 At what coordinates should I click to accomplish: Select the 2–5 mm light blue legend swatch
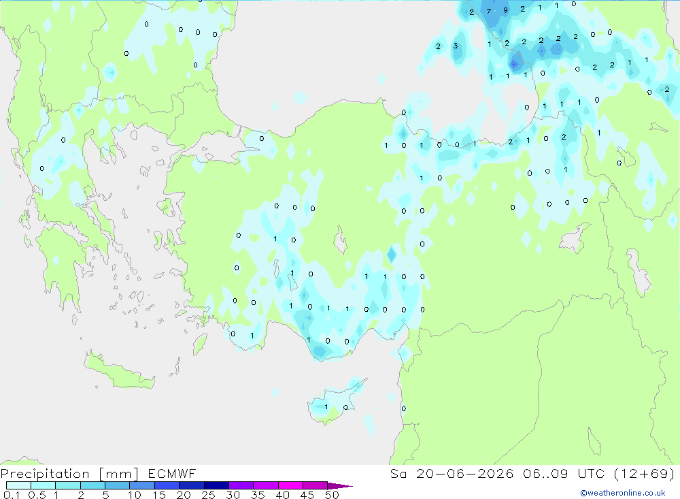click(92, 485)
